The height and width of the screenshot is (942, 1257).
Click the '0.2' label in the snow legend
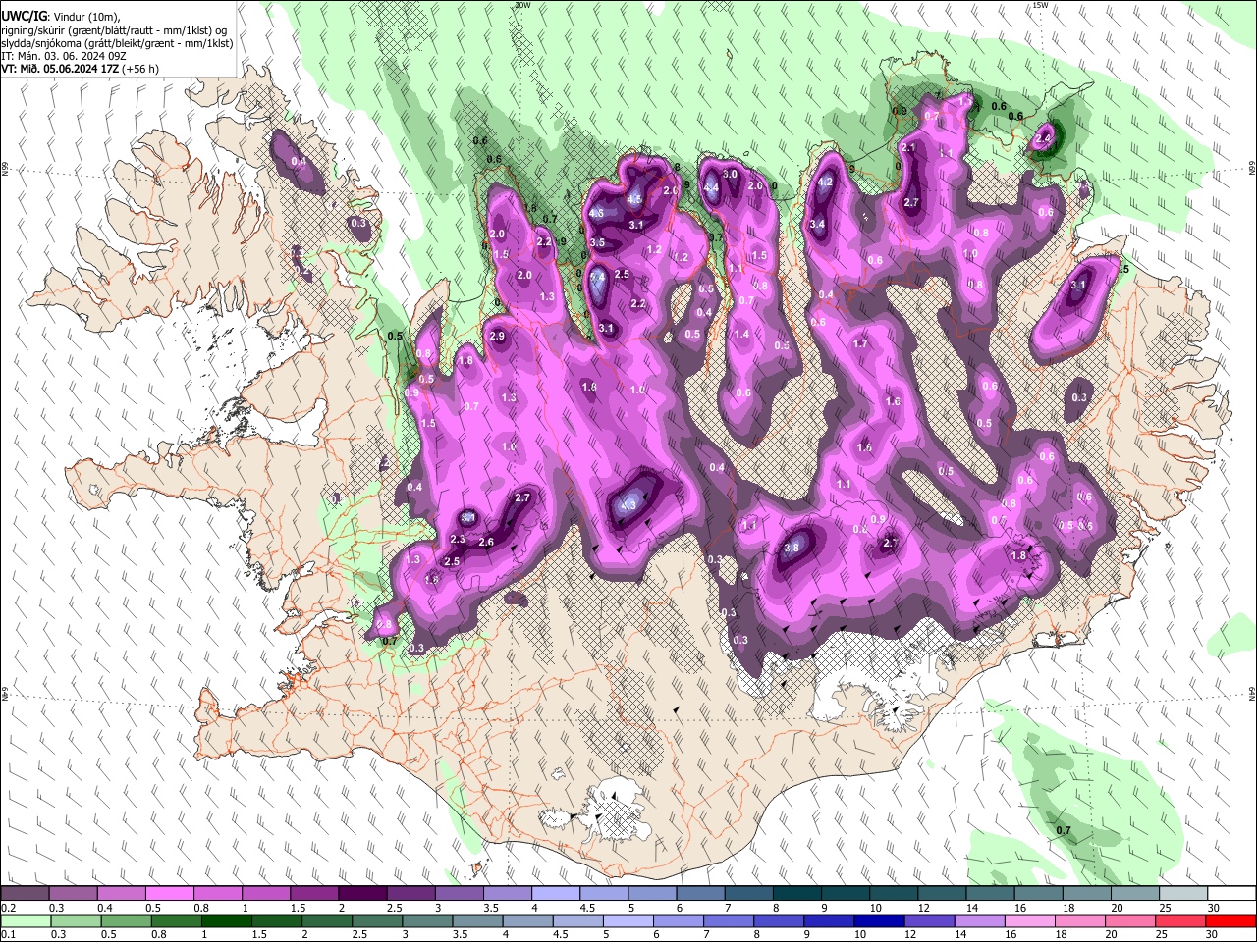coord(8,908)
